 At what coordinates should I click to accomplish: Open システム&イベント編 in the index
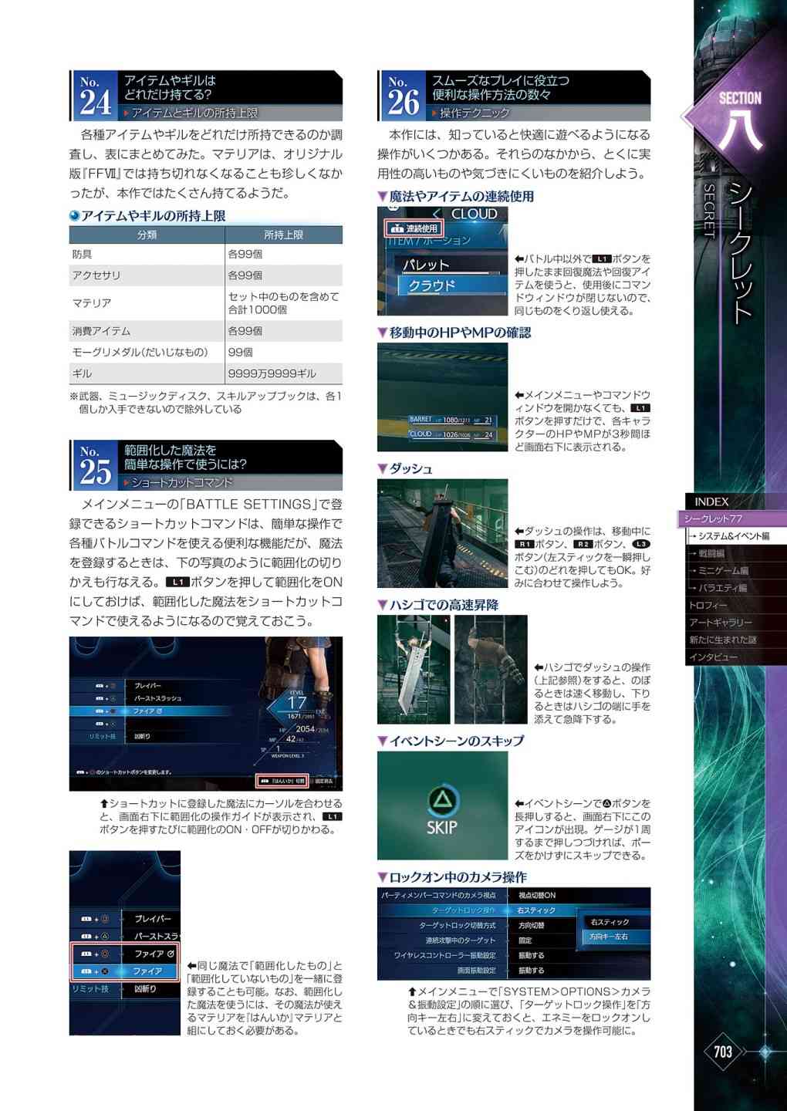(x=733, y=536)
